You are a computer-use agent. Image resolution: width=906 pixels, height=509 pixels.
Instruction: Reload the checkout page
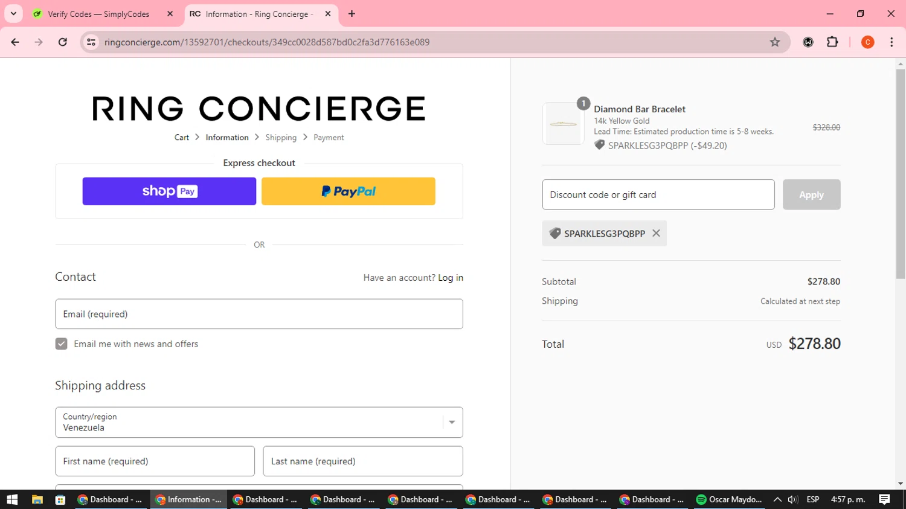pyautogui.click(x=63, y=42)
